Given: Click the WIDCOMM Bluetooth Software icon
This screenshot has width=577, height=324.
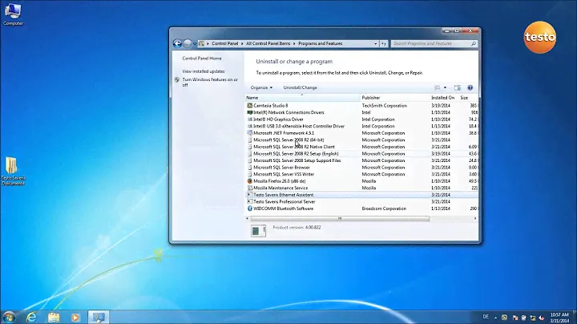Looking at the screenshot, I should pos(249,209).
